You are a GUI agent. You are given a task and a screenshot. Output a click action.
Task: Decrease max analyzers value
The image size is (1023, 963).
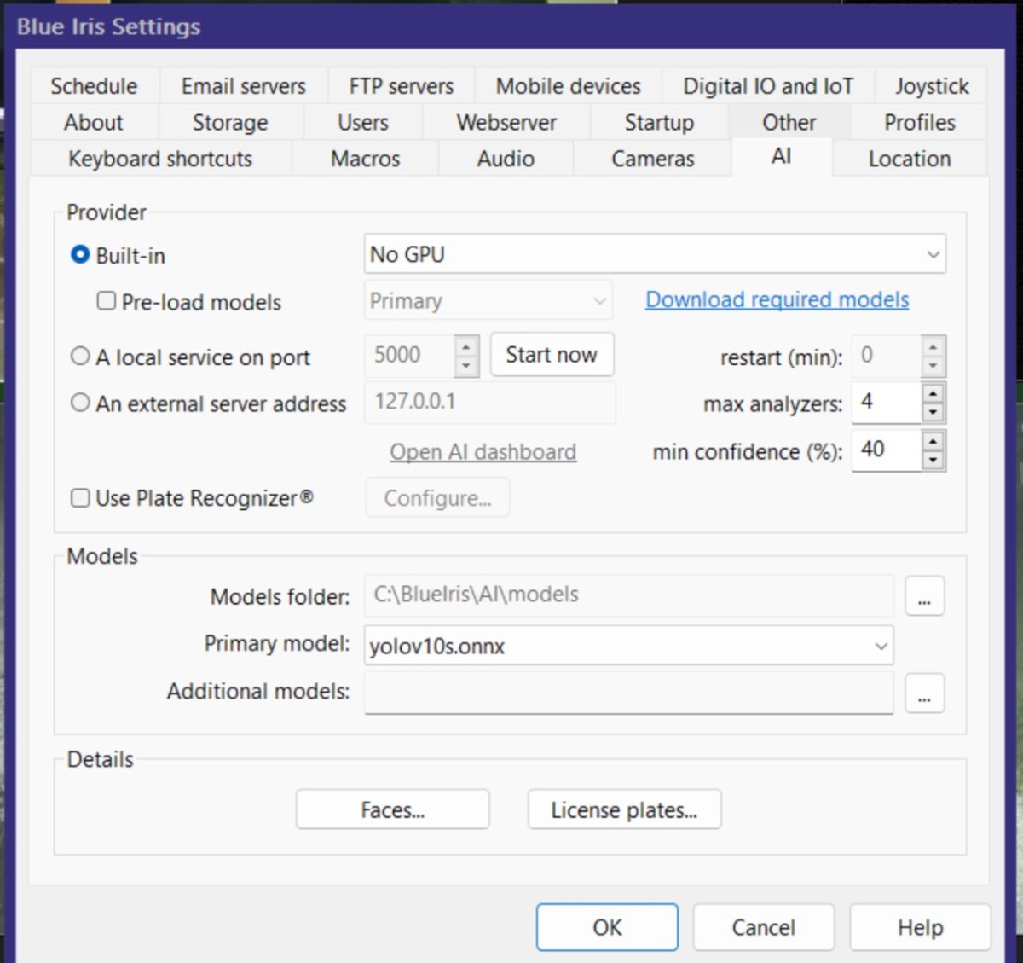click(933, 413)
